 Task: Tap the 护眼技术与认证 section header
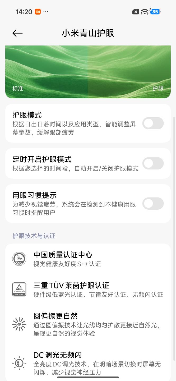pyautogui.click(x=34, y=236)
